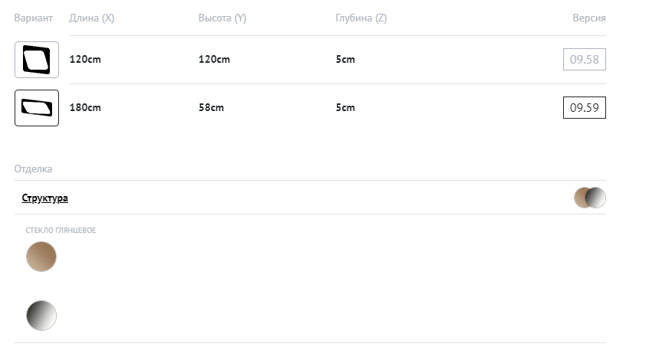Select the rectangular 180cm variant thumbnail

coord(37,108)
